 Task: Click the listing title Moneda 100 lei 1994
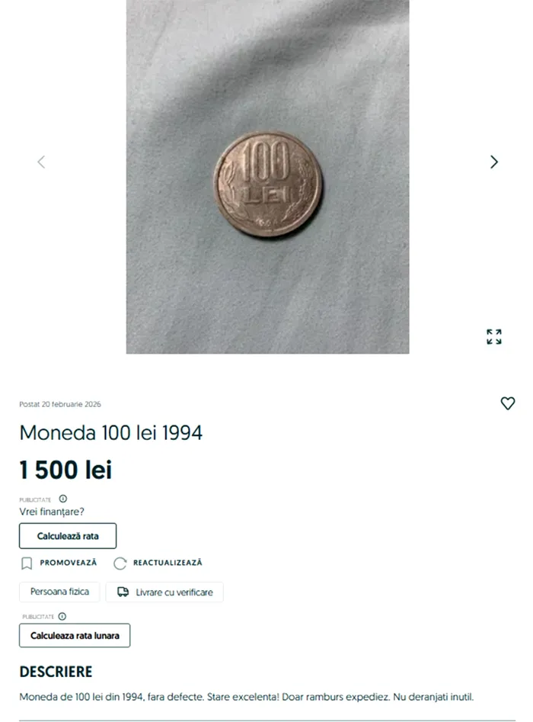click(x=111, y=433)
